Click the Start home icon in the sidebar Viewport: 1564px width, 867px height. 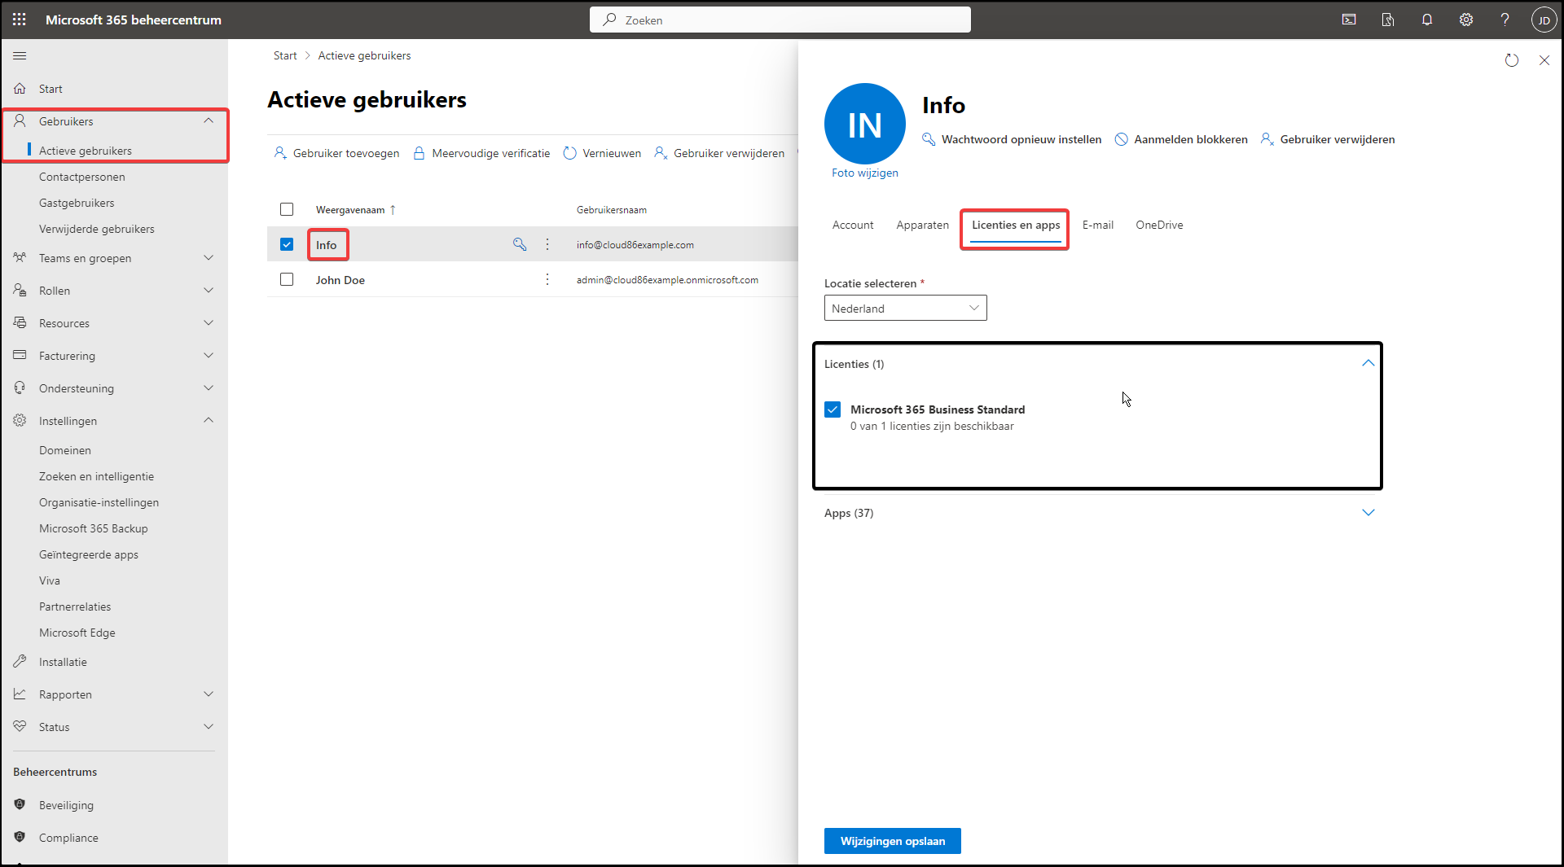(x=20, y=89)
